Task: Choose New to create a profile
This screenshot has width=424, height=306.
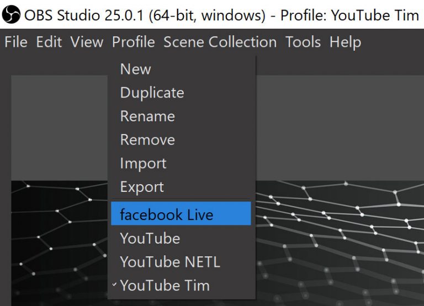Action: (135, 69)
